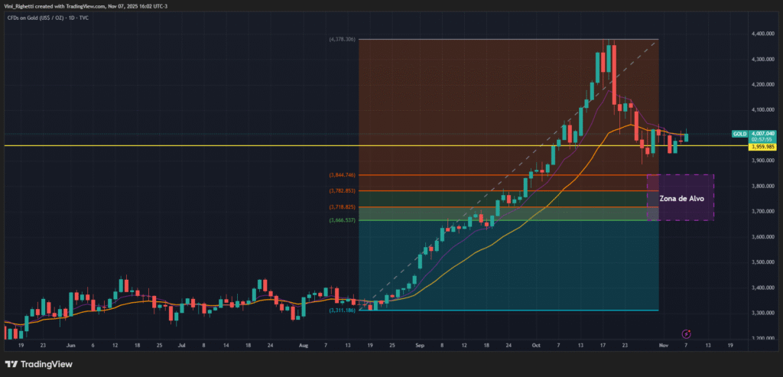Image resolution: width=783 pixels, height=377 pixels.
Task: Click the lightning bolt events icon
Action: pyautogui.click(x=687, y=333)
